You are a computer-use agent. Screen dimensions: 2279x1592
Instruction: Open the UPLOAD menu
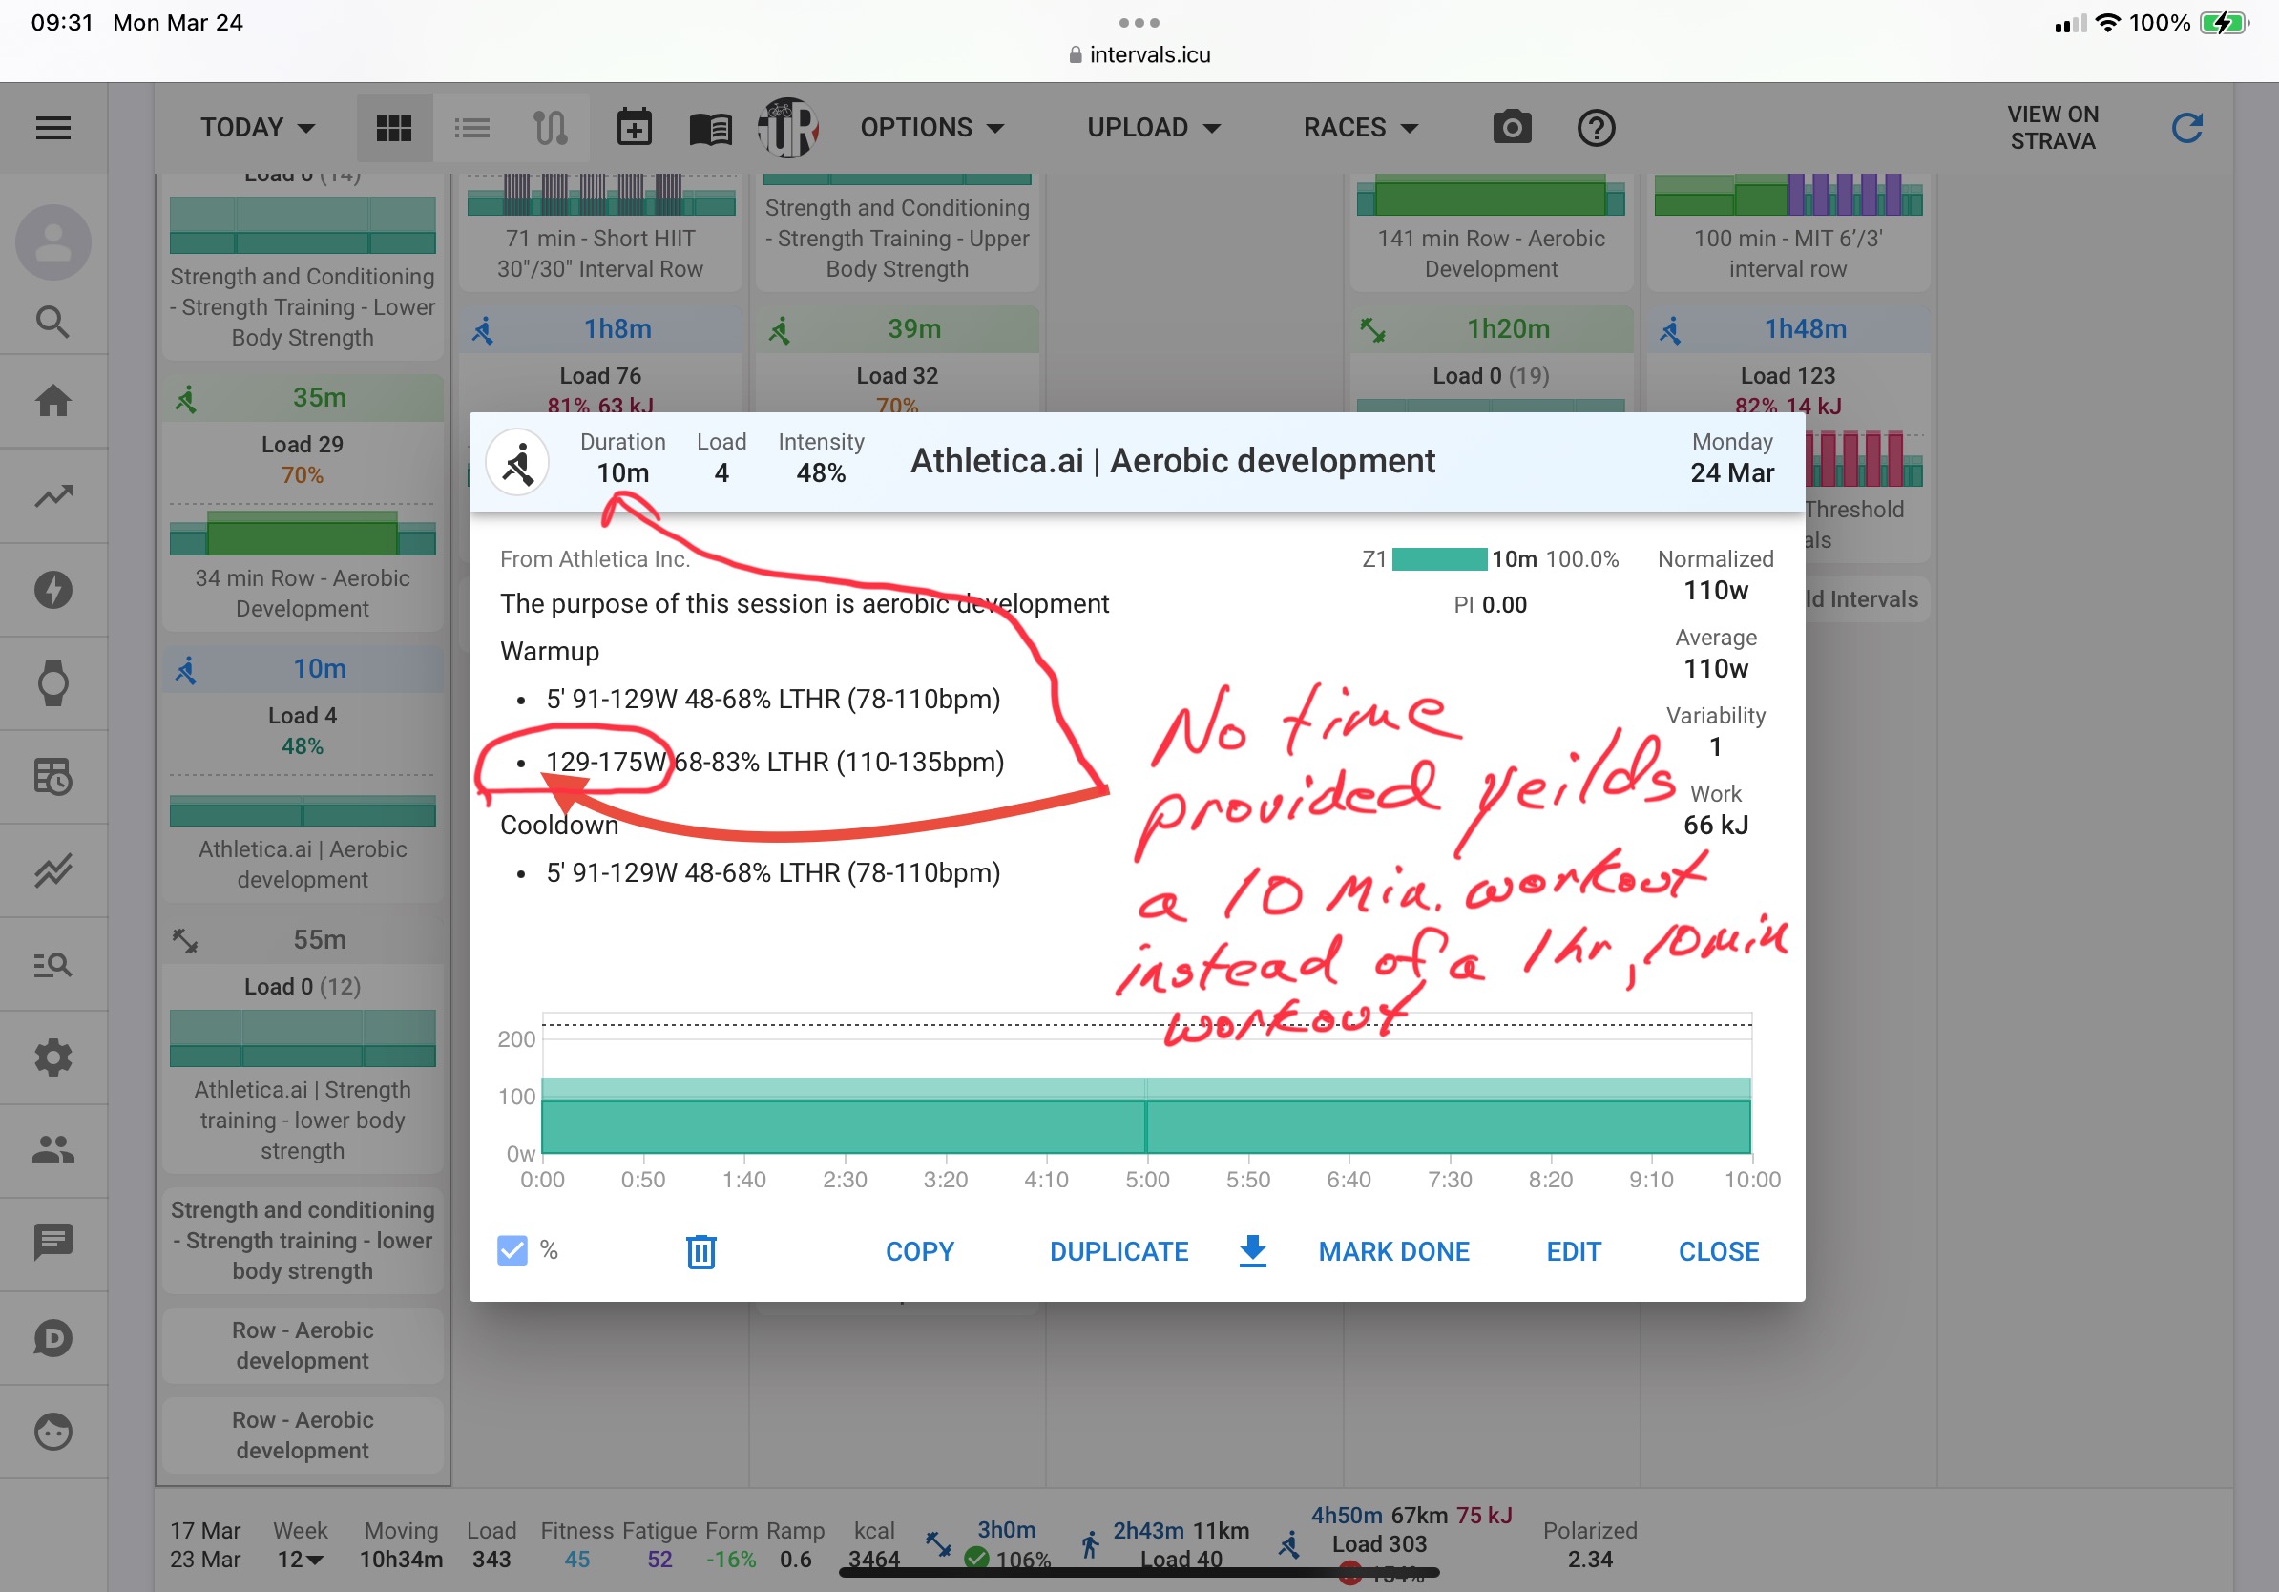[1153, 128]
